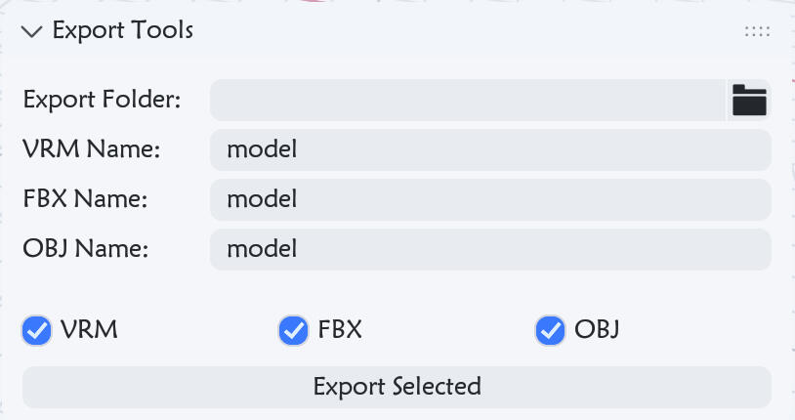Viewport: 795px width, 420px height.
Task: Click the Export Selected button
Action: (397, 387)
